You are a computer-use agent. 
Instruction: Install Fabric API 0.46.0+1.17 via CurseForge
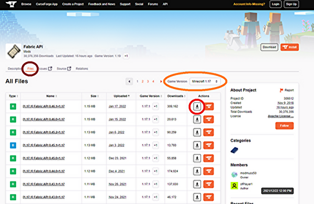[208, 120]
